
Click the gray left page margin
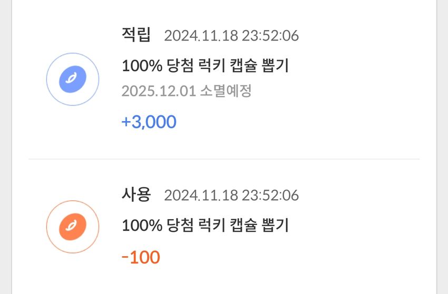[6, 147]
